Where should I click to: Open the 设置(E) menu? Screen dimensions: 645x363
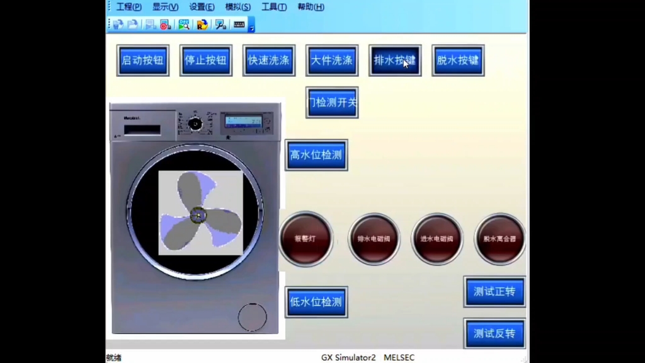(202, 7)
